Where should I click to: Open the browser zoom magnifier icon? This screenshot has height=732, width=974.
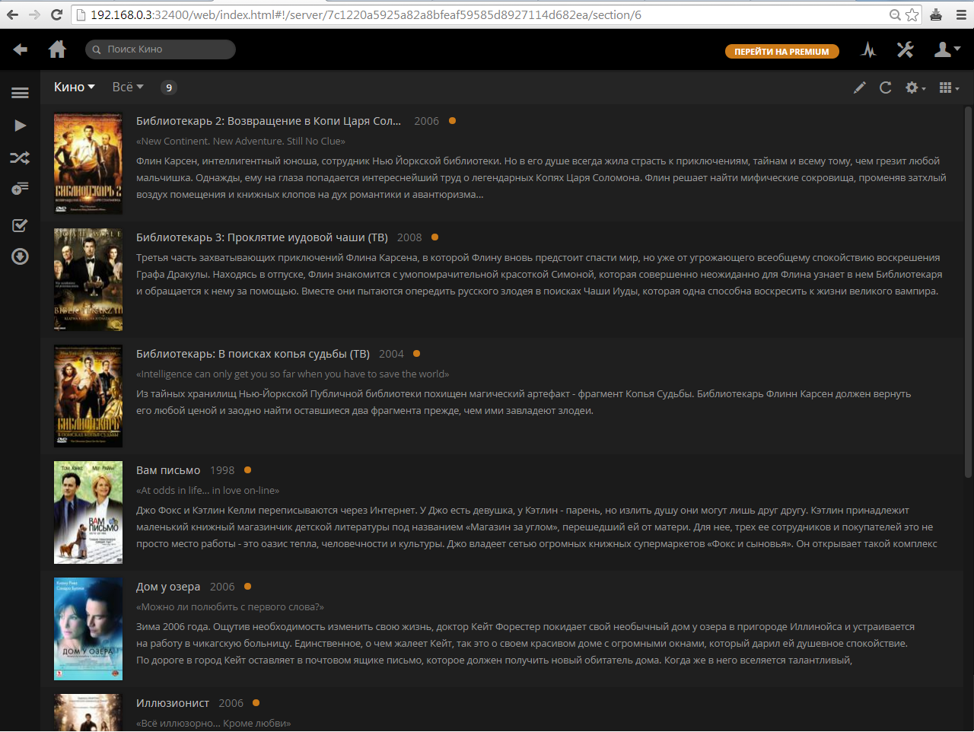tap(896, 14)
